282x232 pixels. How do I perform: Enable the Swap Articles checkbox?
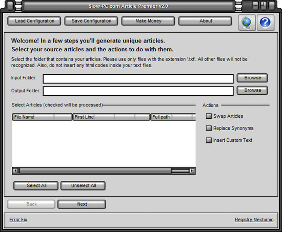click(209, 116)
